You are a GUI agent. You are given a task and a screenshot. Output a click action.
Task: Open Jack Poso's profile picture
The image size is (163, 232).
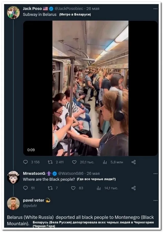[x=13, y=13]
